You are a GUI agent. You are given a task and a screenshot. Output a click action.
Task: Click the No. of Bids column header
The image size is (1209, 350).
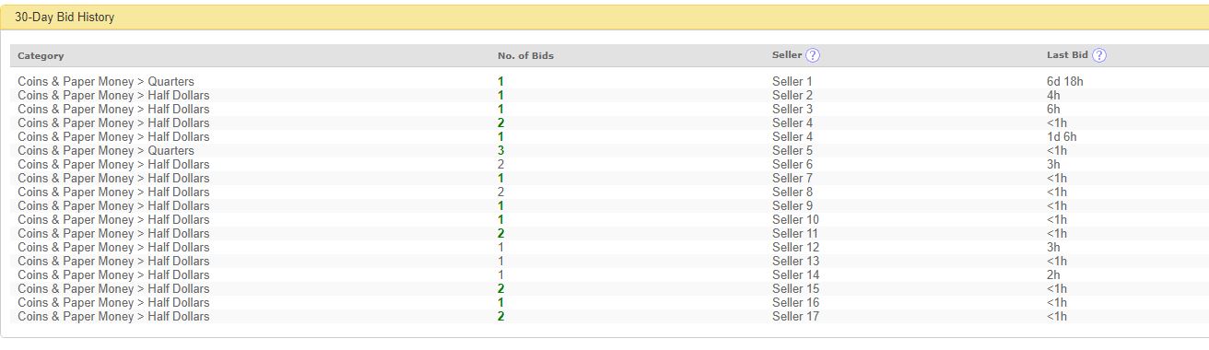click(x=525, y=56)
